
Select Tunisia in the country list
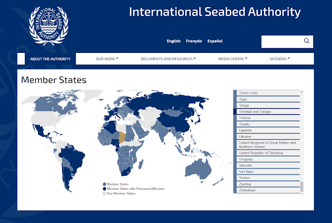[268, 118]
